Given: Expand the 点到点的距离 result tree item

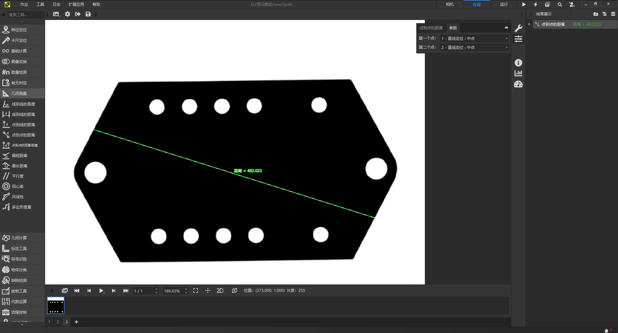Looking at the screenshot, I should point(529,24).
